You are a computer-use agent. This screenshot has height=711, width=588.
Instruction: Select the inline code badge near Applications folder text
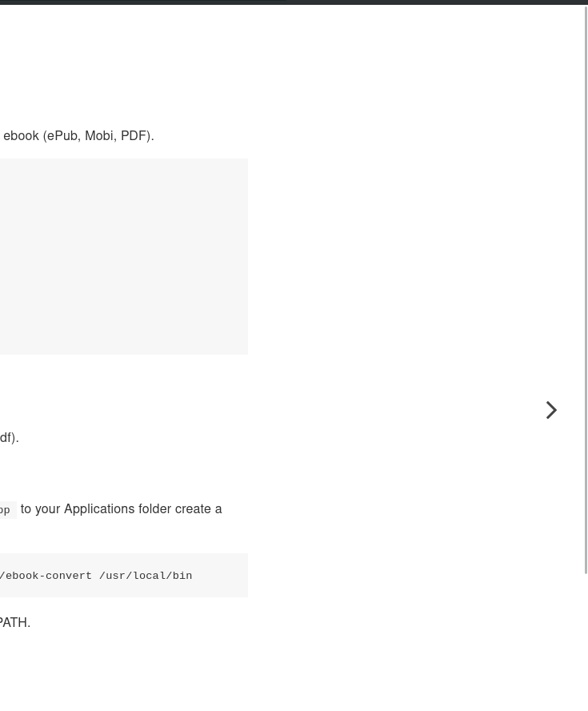6,509
